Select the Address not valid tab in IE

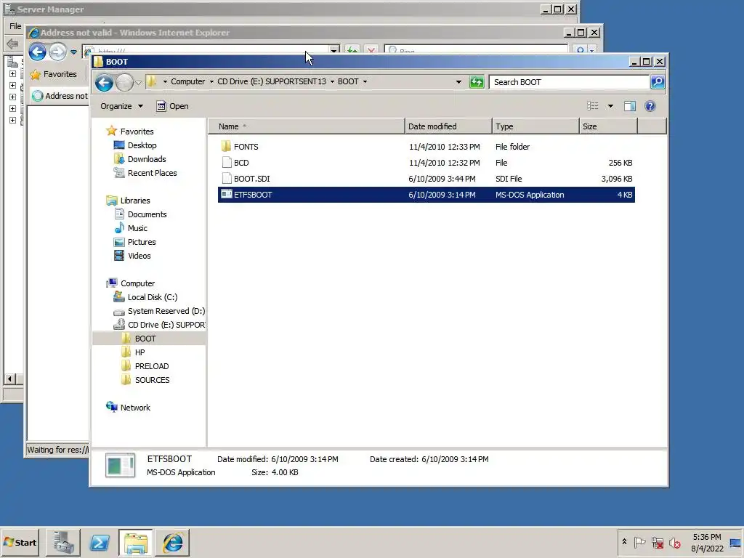(60, 96)
